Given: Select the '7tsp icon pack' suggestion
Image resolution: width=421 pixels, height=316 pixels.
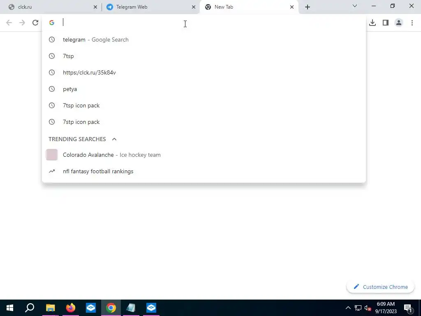Looking at the screenshot, I should click(x=204, y=106).
